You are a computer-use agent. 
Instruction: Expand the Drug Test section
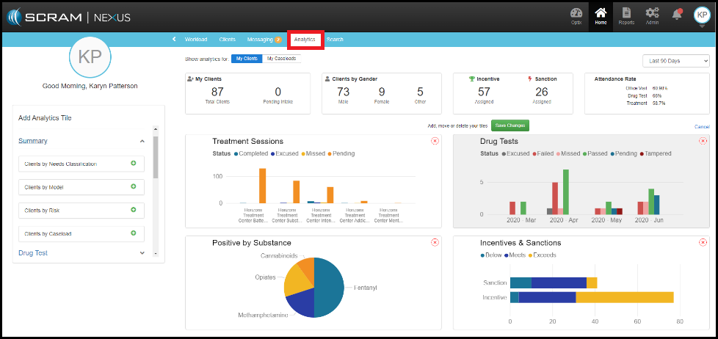[x=142, y=253]
